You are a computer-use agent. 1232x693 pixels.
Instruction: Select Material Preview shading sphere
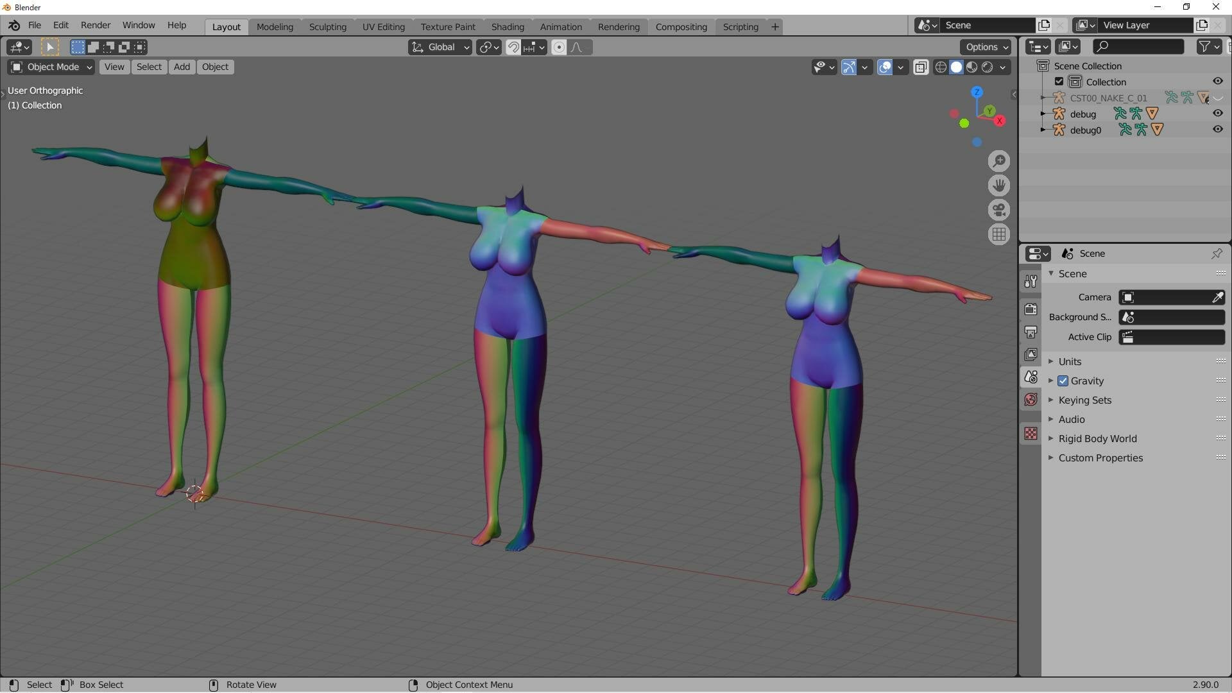coord(971,67)
